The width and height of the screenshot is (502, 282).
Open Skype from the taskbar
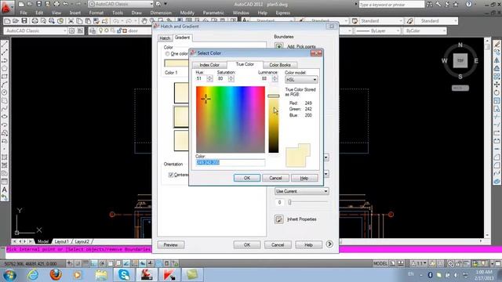coord(124,275)
